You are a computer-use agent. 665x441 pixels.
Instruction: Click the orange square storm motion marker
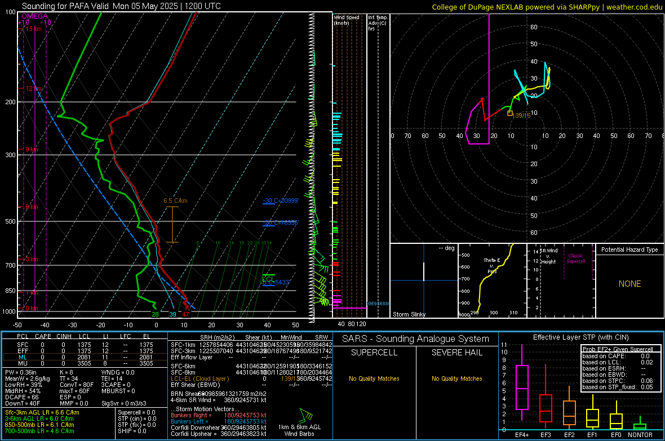(x=510, y=113)
